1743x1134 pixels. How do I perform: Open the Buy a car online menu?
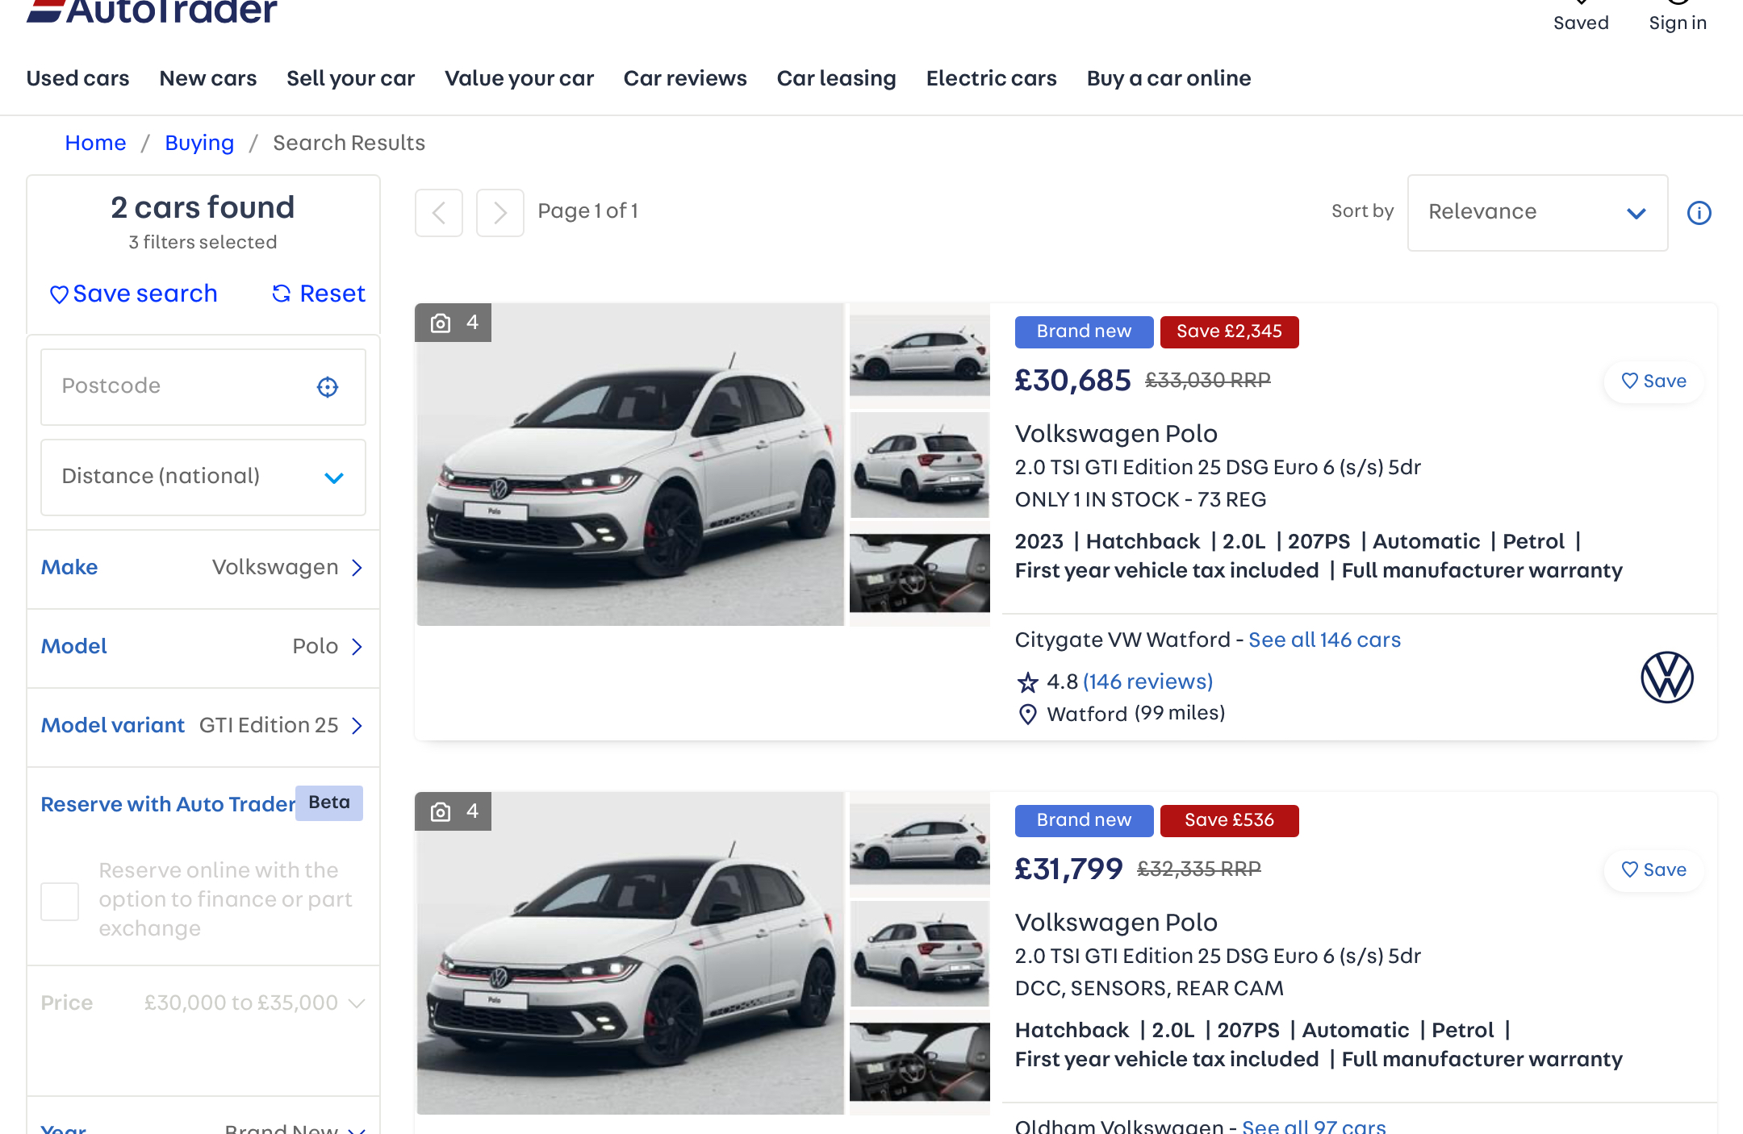1169,78
